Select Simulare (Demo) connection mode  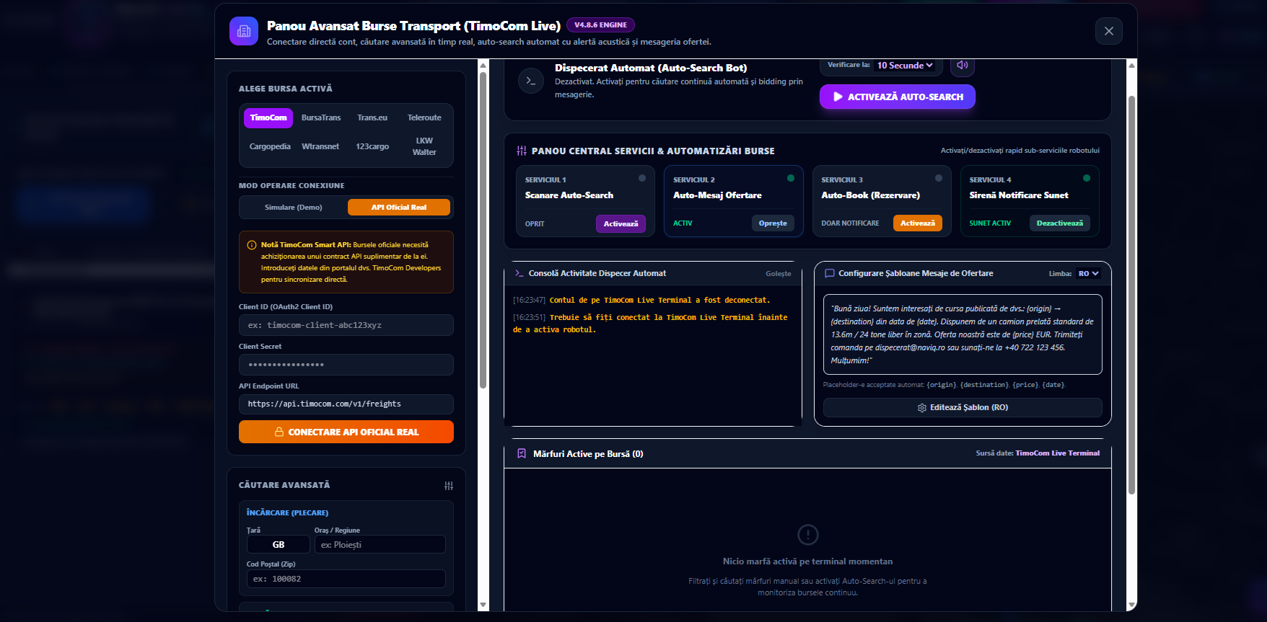[294, 208]
